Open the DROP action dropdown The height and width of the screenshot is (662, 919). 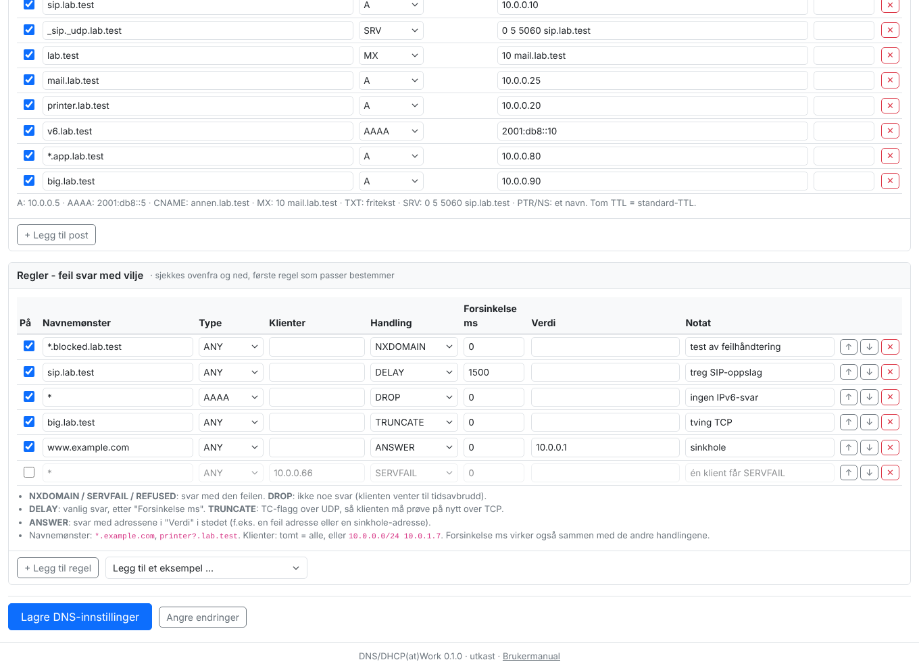coord(414,397)
